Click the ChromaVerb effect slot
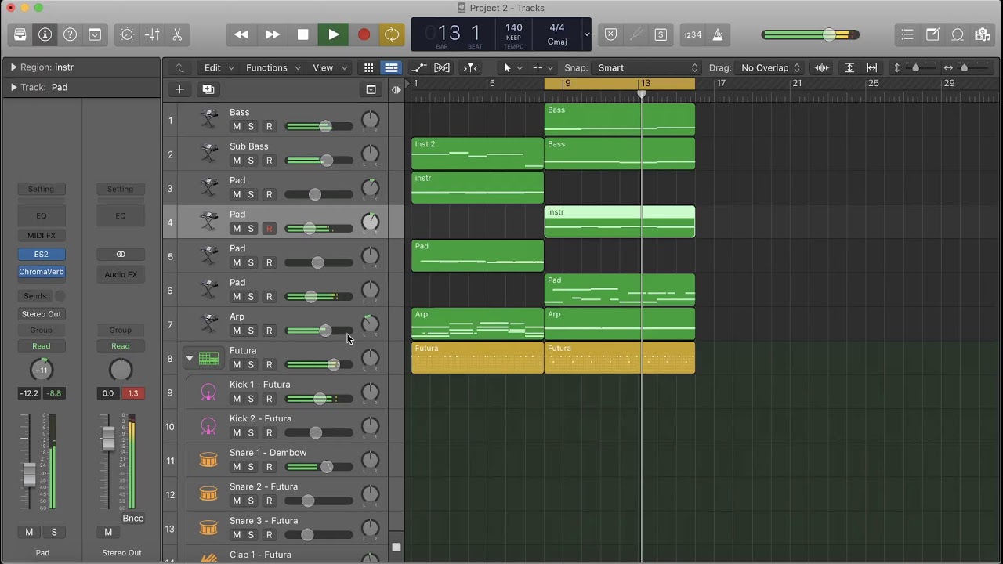Viewport: 1003px width, 564px height. point(42,272)
